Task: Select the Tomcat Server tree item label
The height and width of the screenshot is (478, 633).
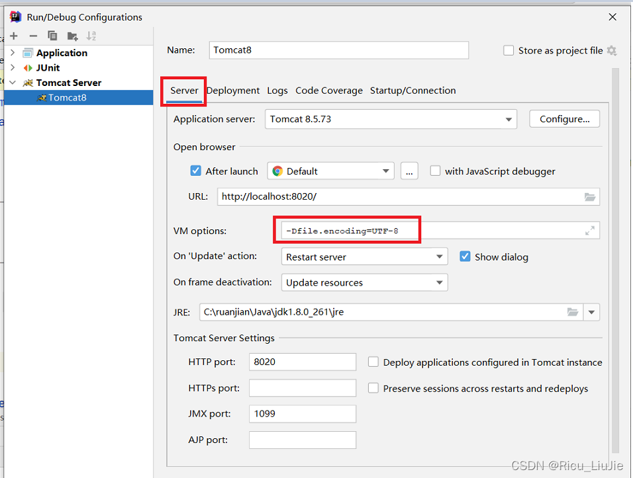Action: point(69,83)
